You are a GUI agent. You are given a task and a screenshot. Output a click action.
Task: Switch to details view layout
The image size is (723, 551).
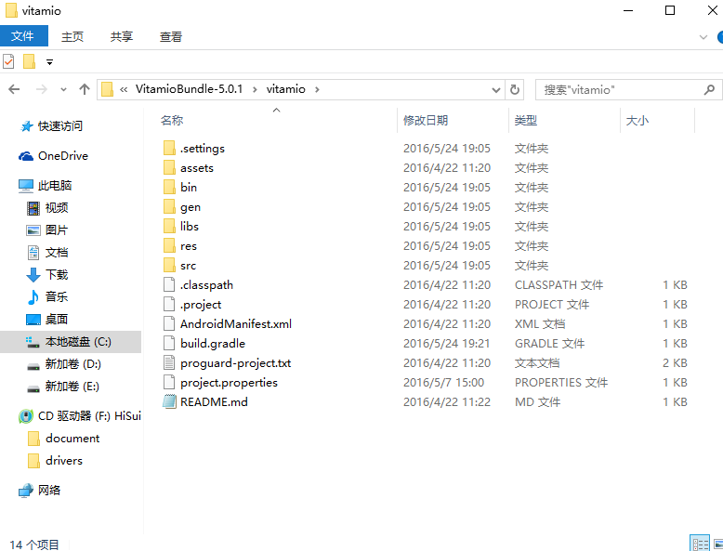tap(700, 544)
